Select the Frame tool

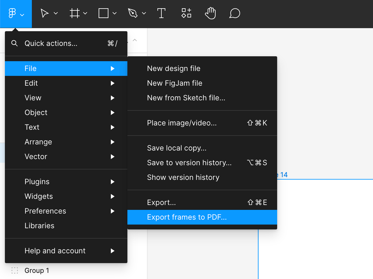pyautogui.click(x=74, y=13)
